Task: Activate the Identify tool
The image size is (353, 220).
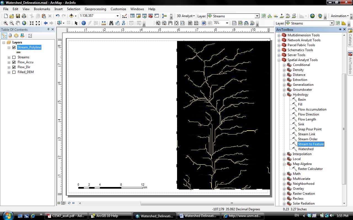Action: pyautogui.click(x=84, y=23)
